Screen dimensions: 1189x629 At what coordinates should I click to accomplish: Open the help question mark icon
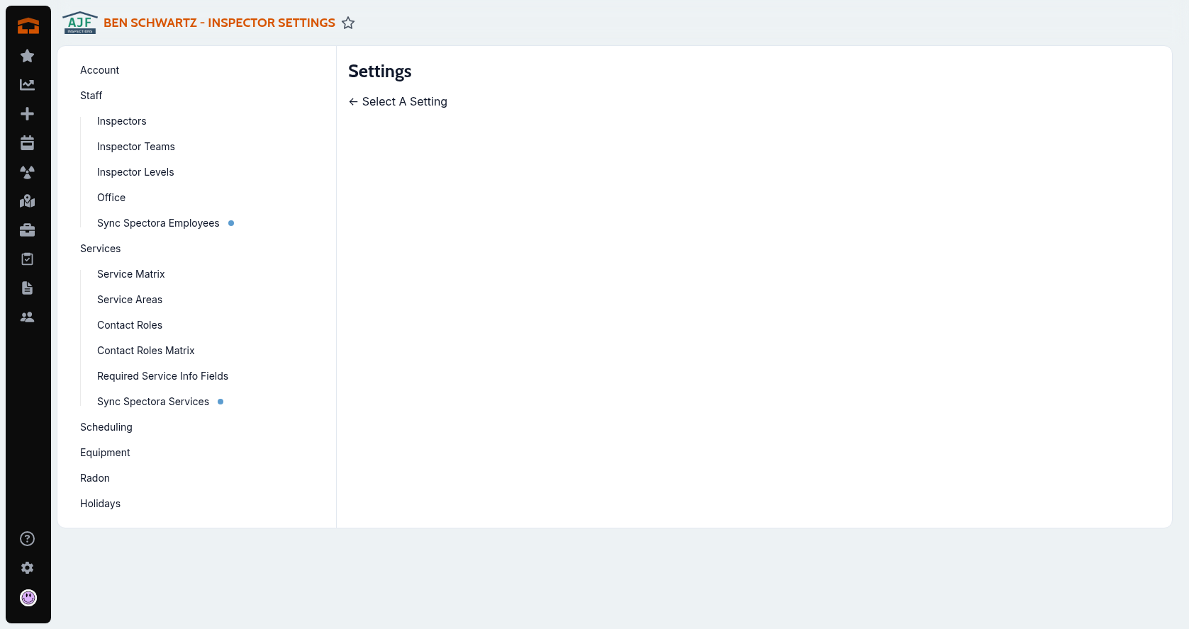[x=28, y=539]
